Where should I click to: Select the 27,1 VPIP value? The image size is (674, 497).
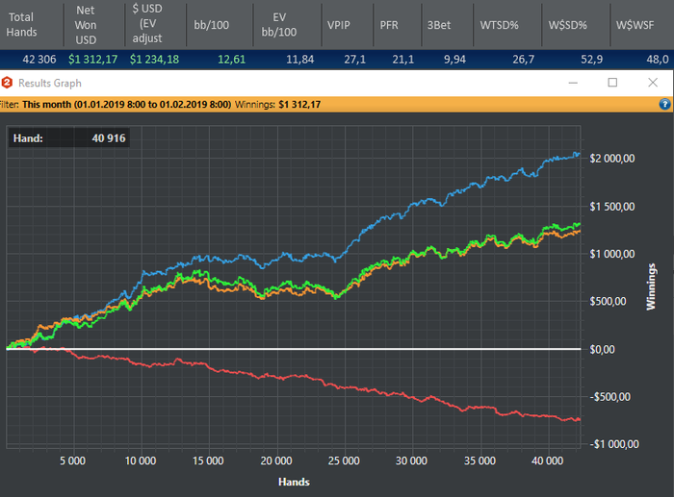pos(354,60)
